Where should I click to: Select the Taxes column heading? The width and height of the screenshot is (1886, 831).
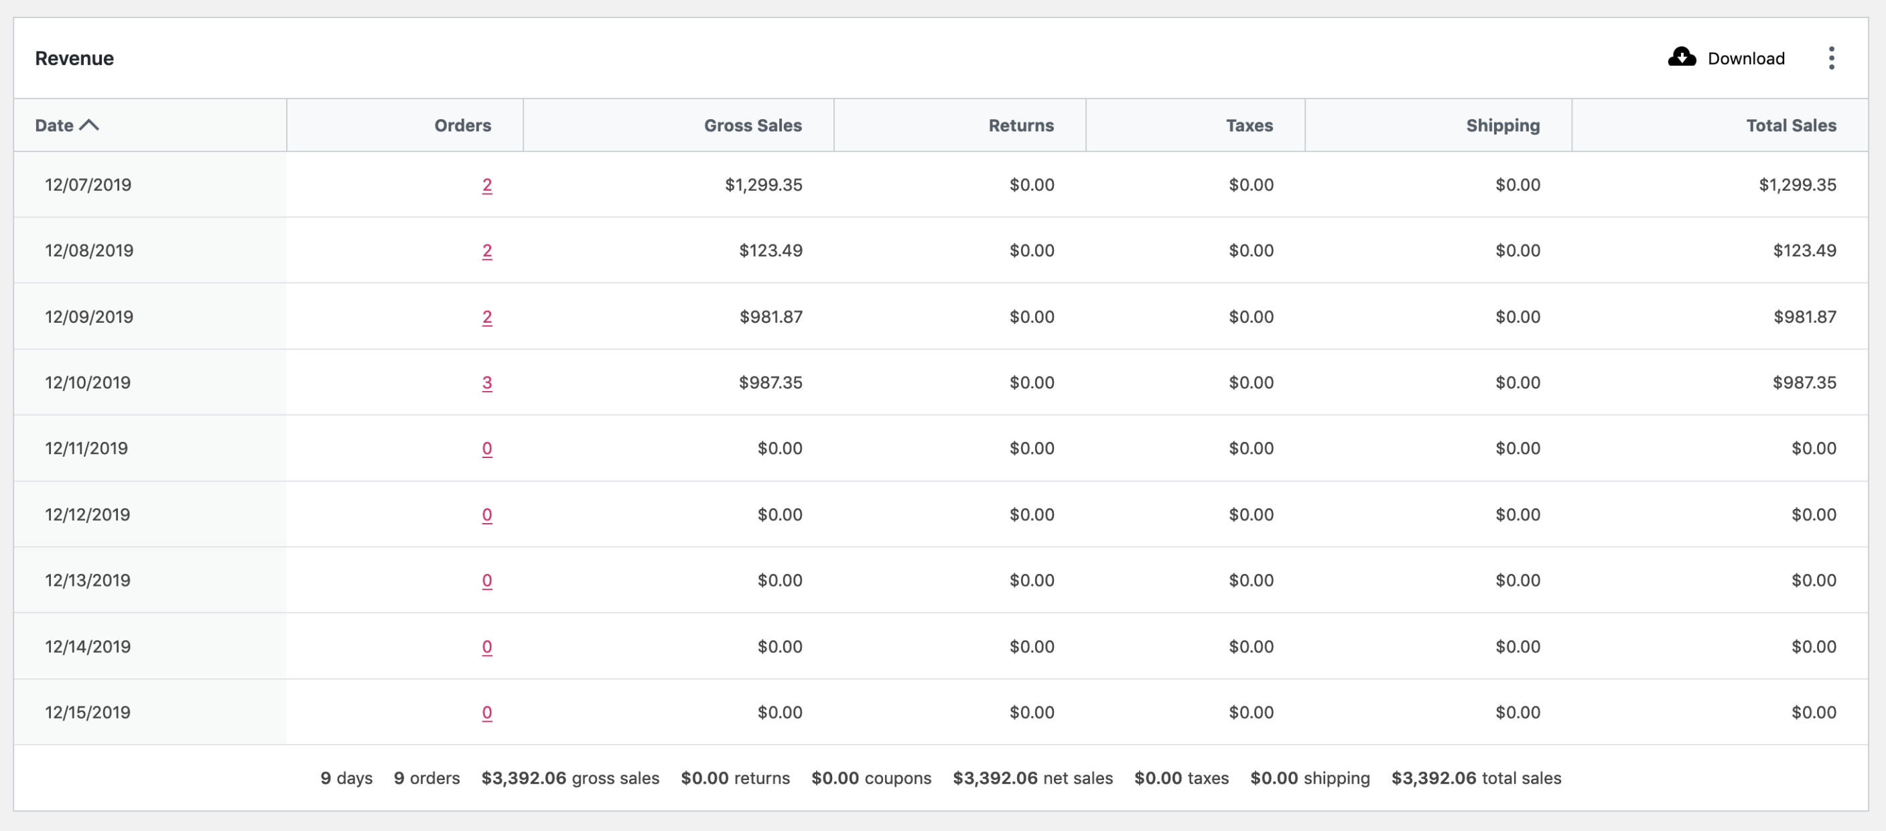[x=1249, y=125]
